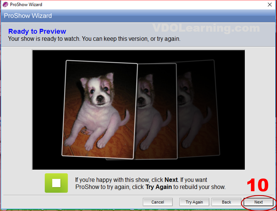Go Back to the previous step
Screen dimensions: 277x211
pos(226,202)
